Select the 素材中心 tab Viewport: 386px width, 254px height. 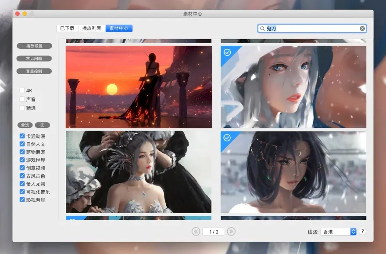tap(119, 29)
